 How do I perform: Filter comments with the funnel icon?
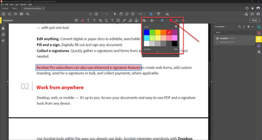(x=248, y=27)
